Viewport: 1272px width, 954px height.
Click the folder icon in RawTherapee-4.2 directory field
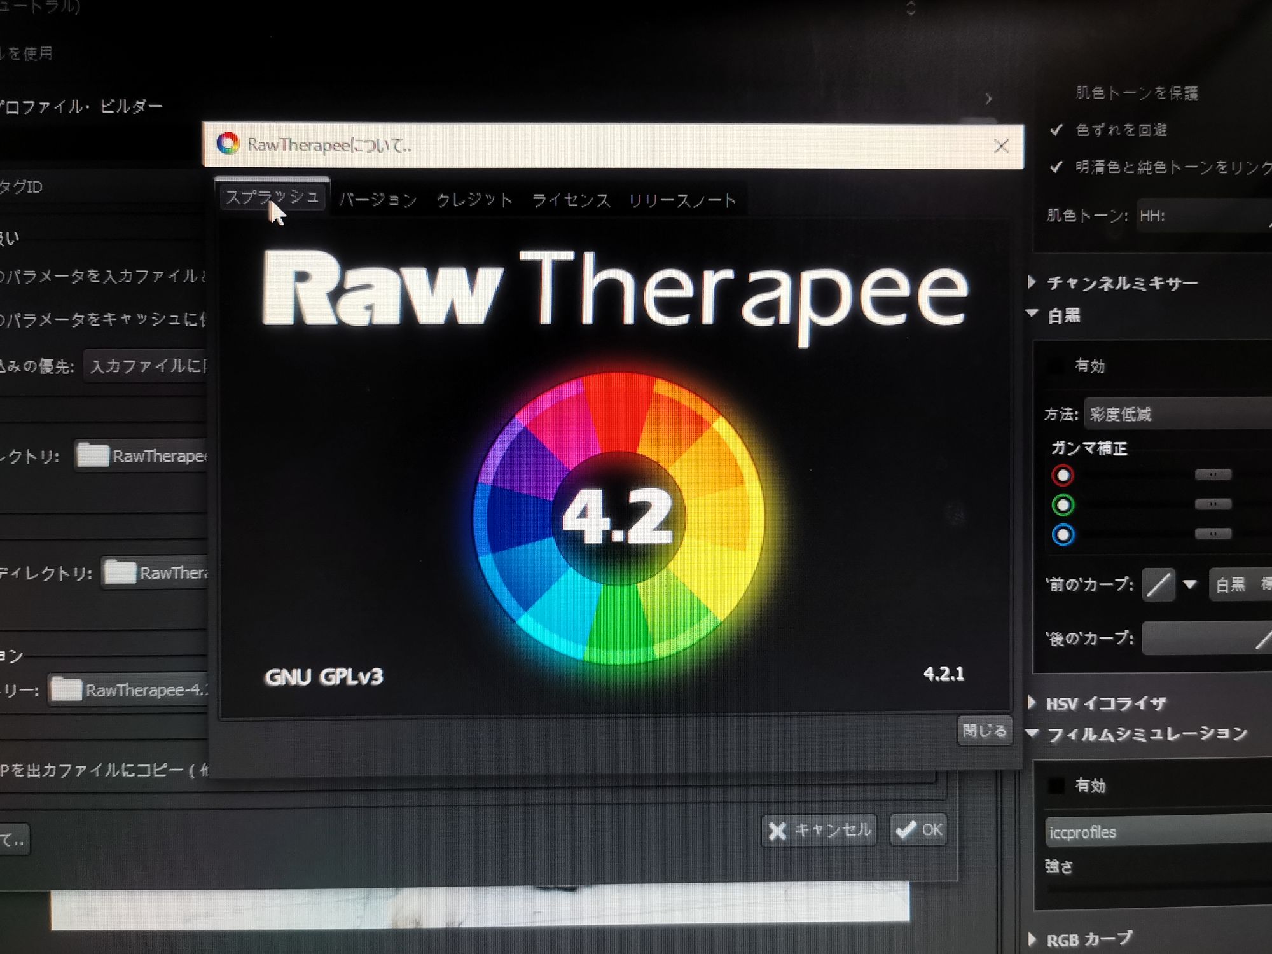[x=66, y=689]
